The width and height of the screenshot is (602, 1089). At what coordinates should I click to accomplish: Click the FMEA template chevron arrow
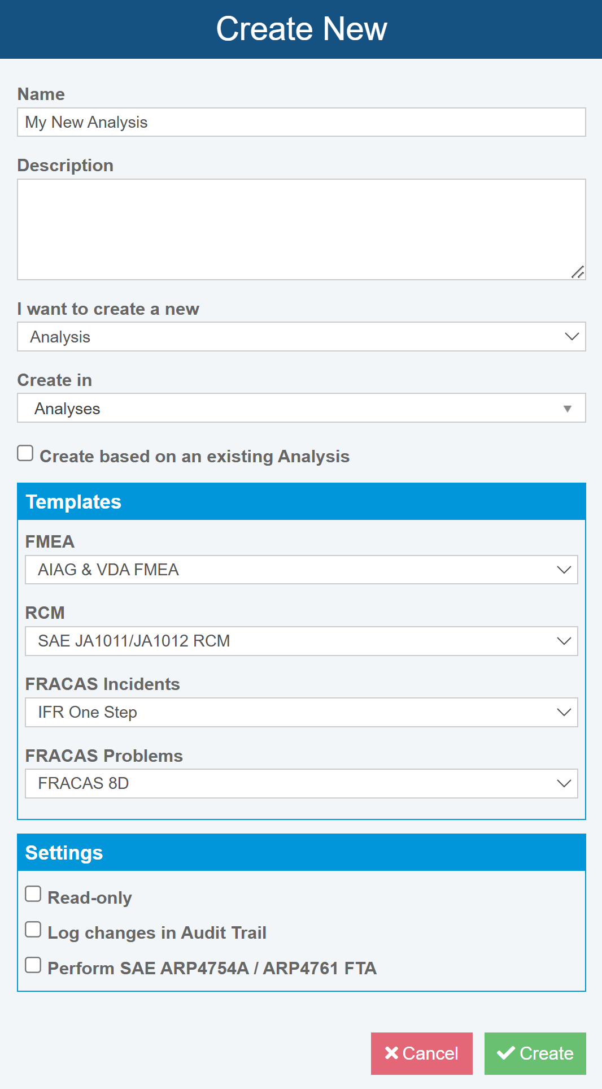[564, 570]
